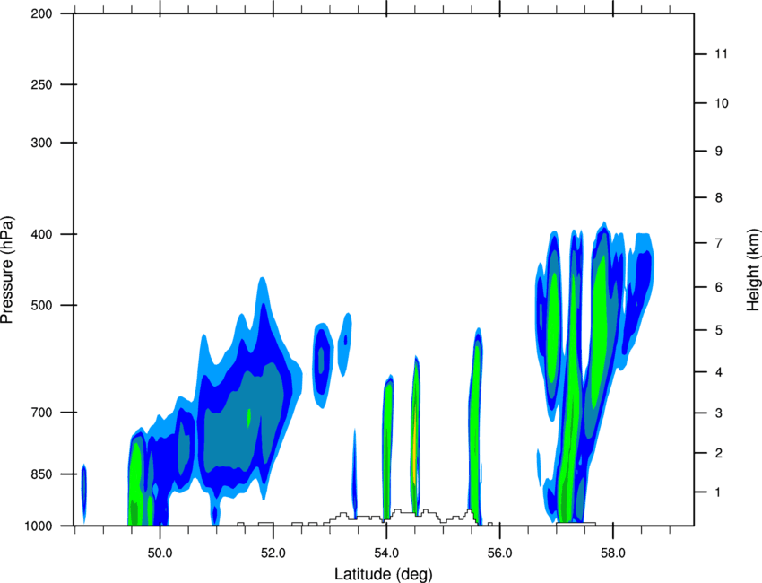Click the 2 km height label

pyautogui.click(x=719, y=453)
